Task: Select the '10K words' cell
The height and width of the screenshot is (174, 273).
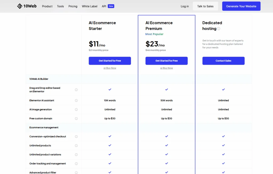Action: coord(110,100)
